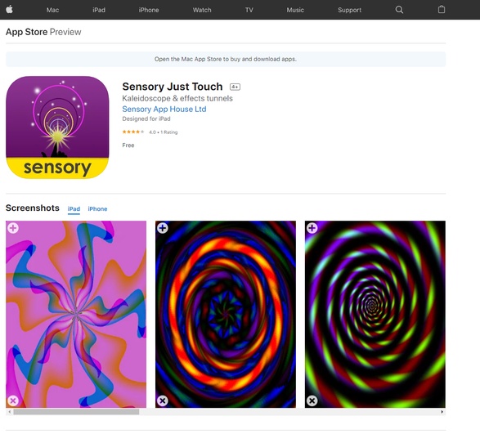The image size is (480, 434).
Task: Click the App Store heading link
Action: tap(27, 32)
